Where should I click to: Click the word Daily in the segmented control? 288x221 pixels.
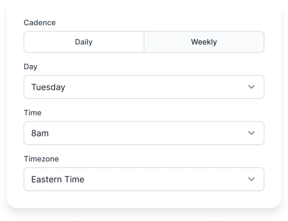click(x=84, y=42)
